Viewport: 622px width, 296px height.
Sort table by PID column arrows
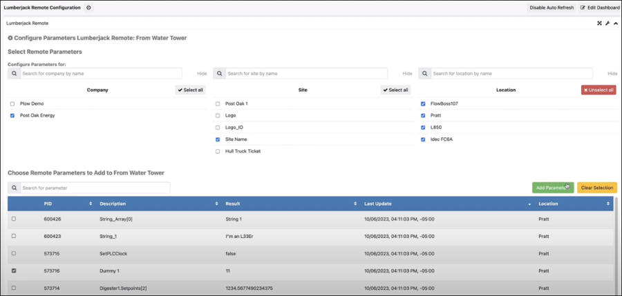91,204
